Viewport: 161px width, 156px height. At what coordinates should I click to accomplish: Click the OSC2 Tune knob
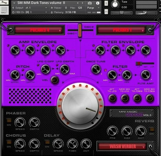point(96,69)
